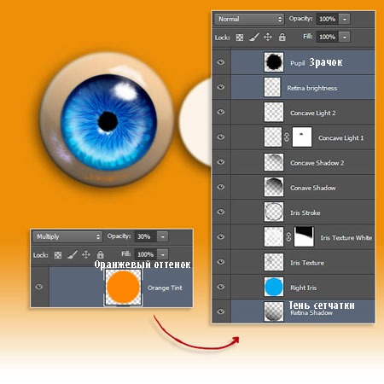This screenshot has width=384, height=384.
Task: Click lock position move icon in main panel
Action: pyautogui.click(x=268, y=37)
